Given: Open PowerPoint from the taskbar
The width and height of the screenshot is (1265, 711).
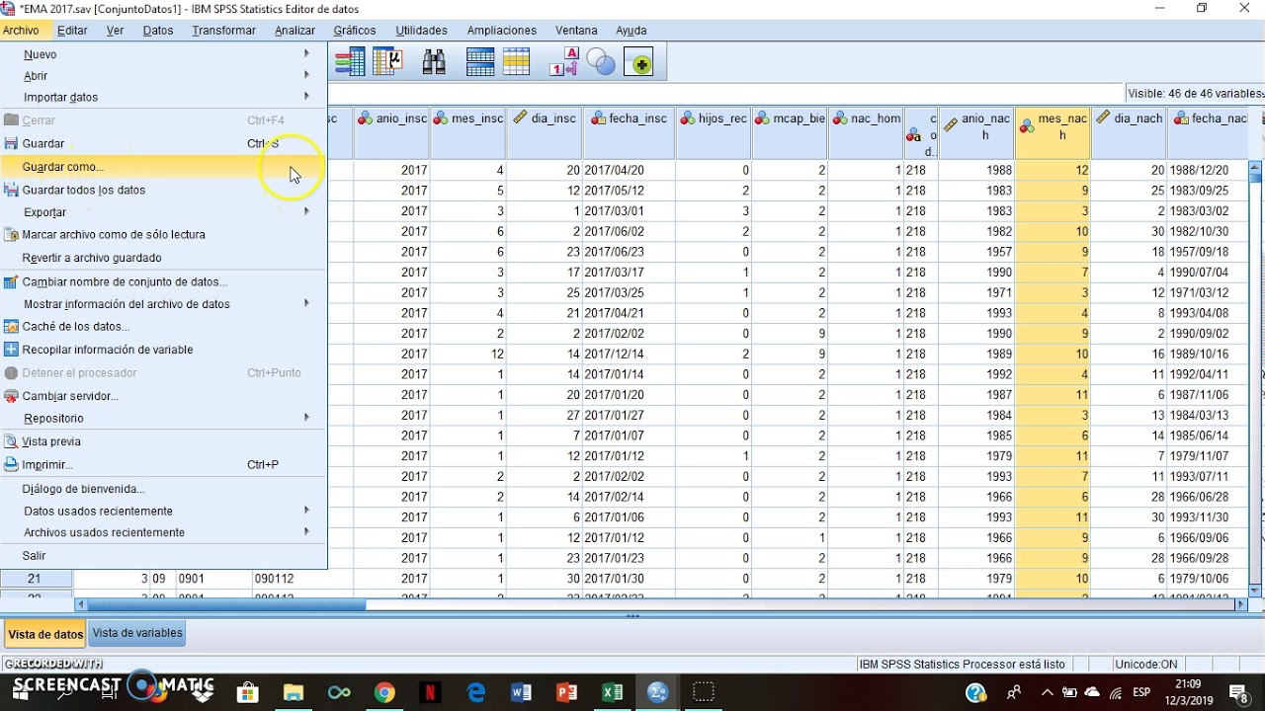Looking at the screenshot, I should point(566,692).
